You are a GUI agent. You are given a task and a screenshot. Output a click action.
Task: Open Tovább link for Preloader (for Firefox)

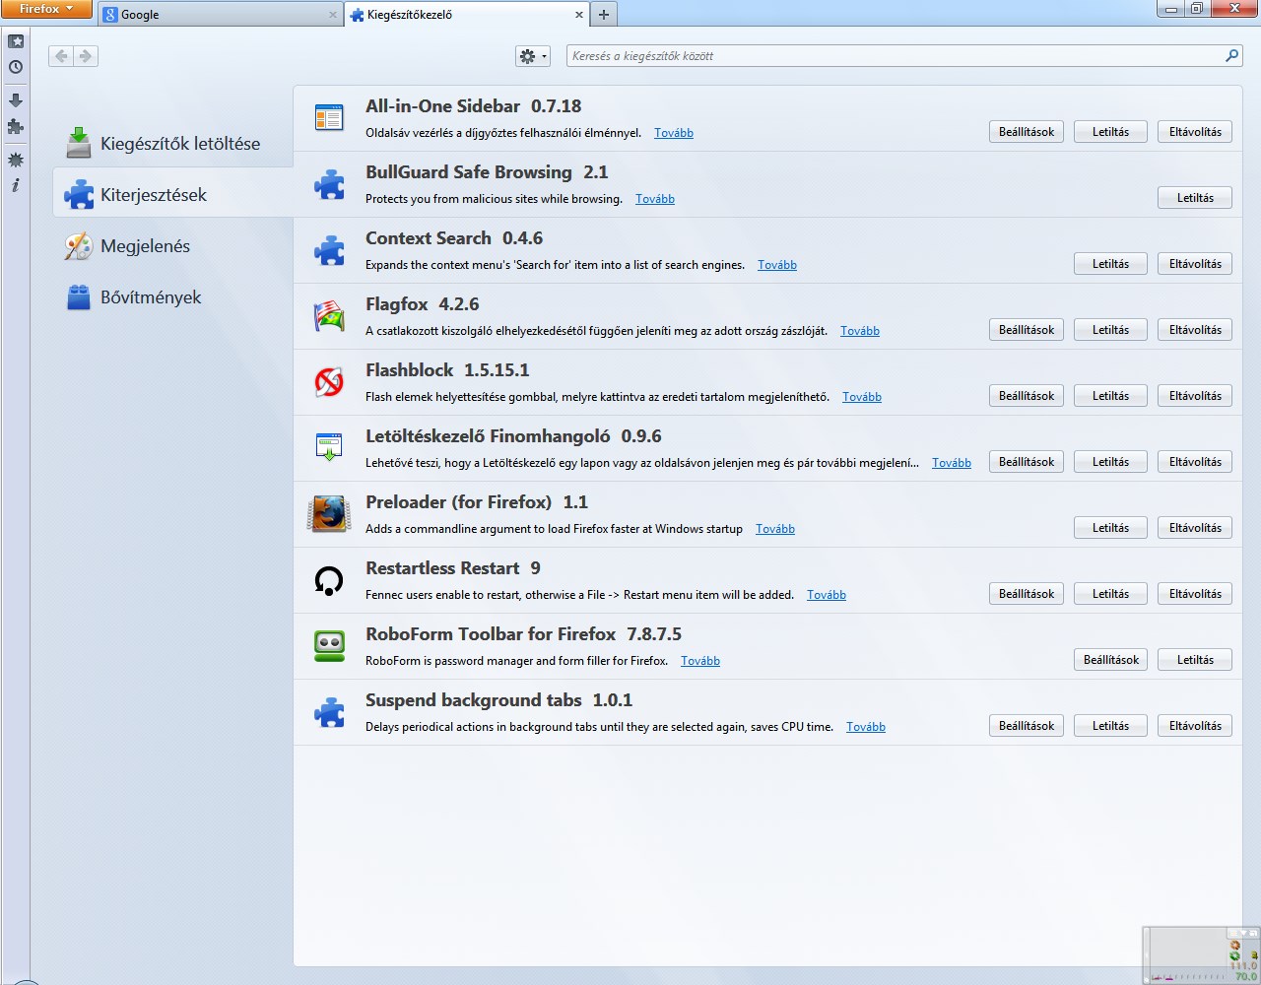point(775,529)
